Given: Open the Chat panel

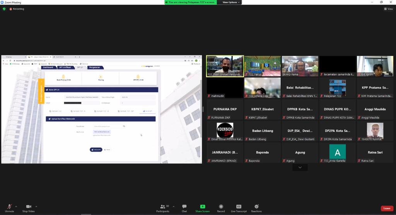Looking at the screenshot, I should click(x=184, y=207).
